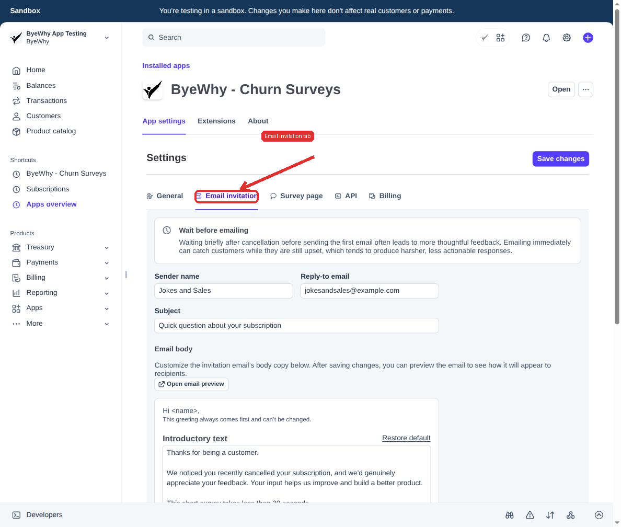The width and height of the screenshot is (621, 527).
Task: Switch to the App settings tab
Action: [164, 121]
